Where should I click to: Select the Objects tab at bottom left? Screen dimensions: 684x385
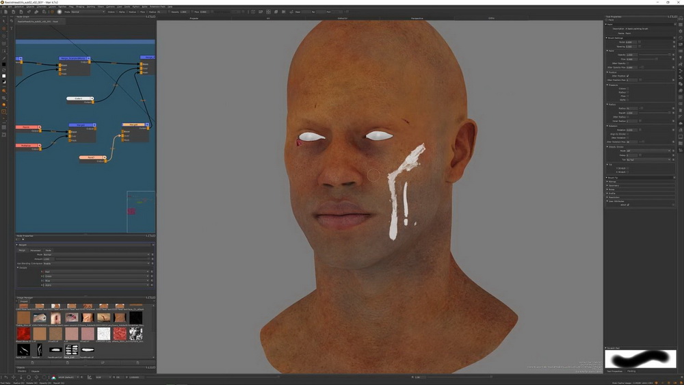click(x=36, y=371)
